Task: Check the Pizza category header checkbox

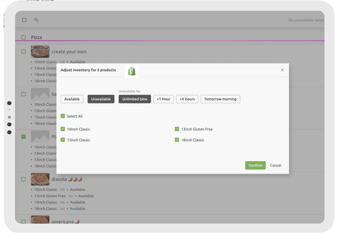Action: [23, 37]
